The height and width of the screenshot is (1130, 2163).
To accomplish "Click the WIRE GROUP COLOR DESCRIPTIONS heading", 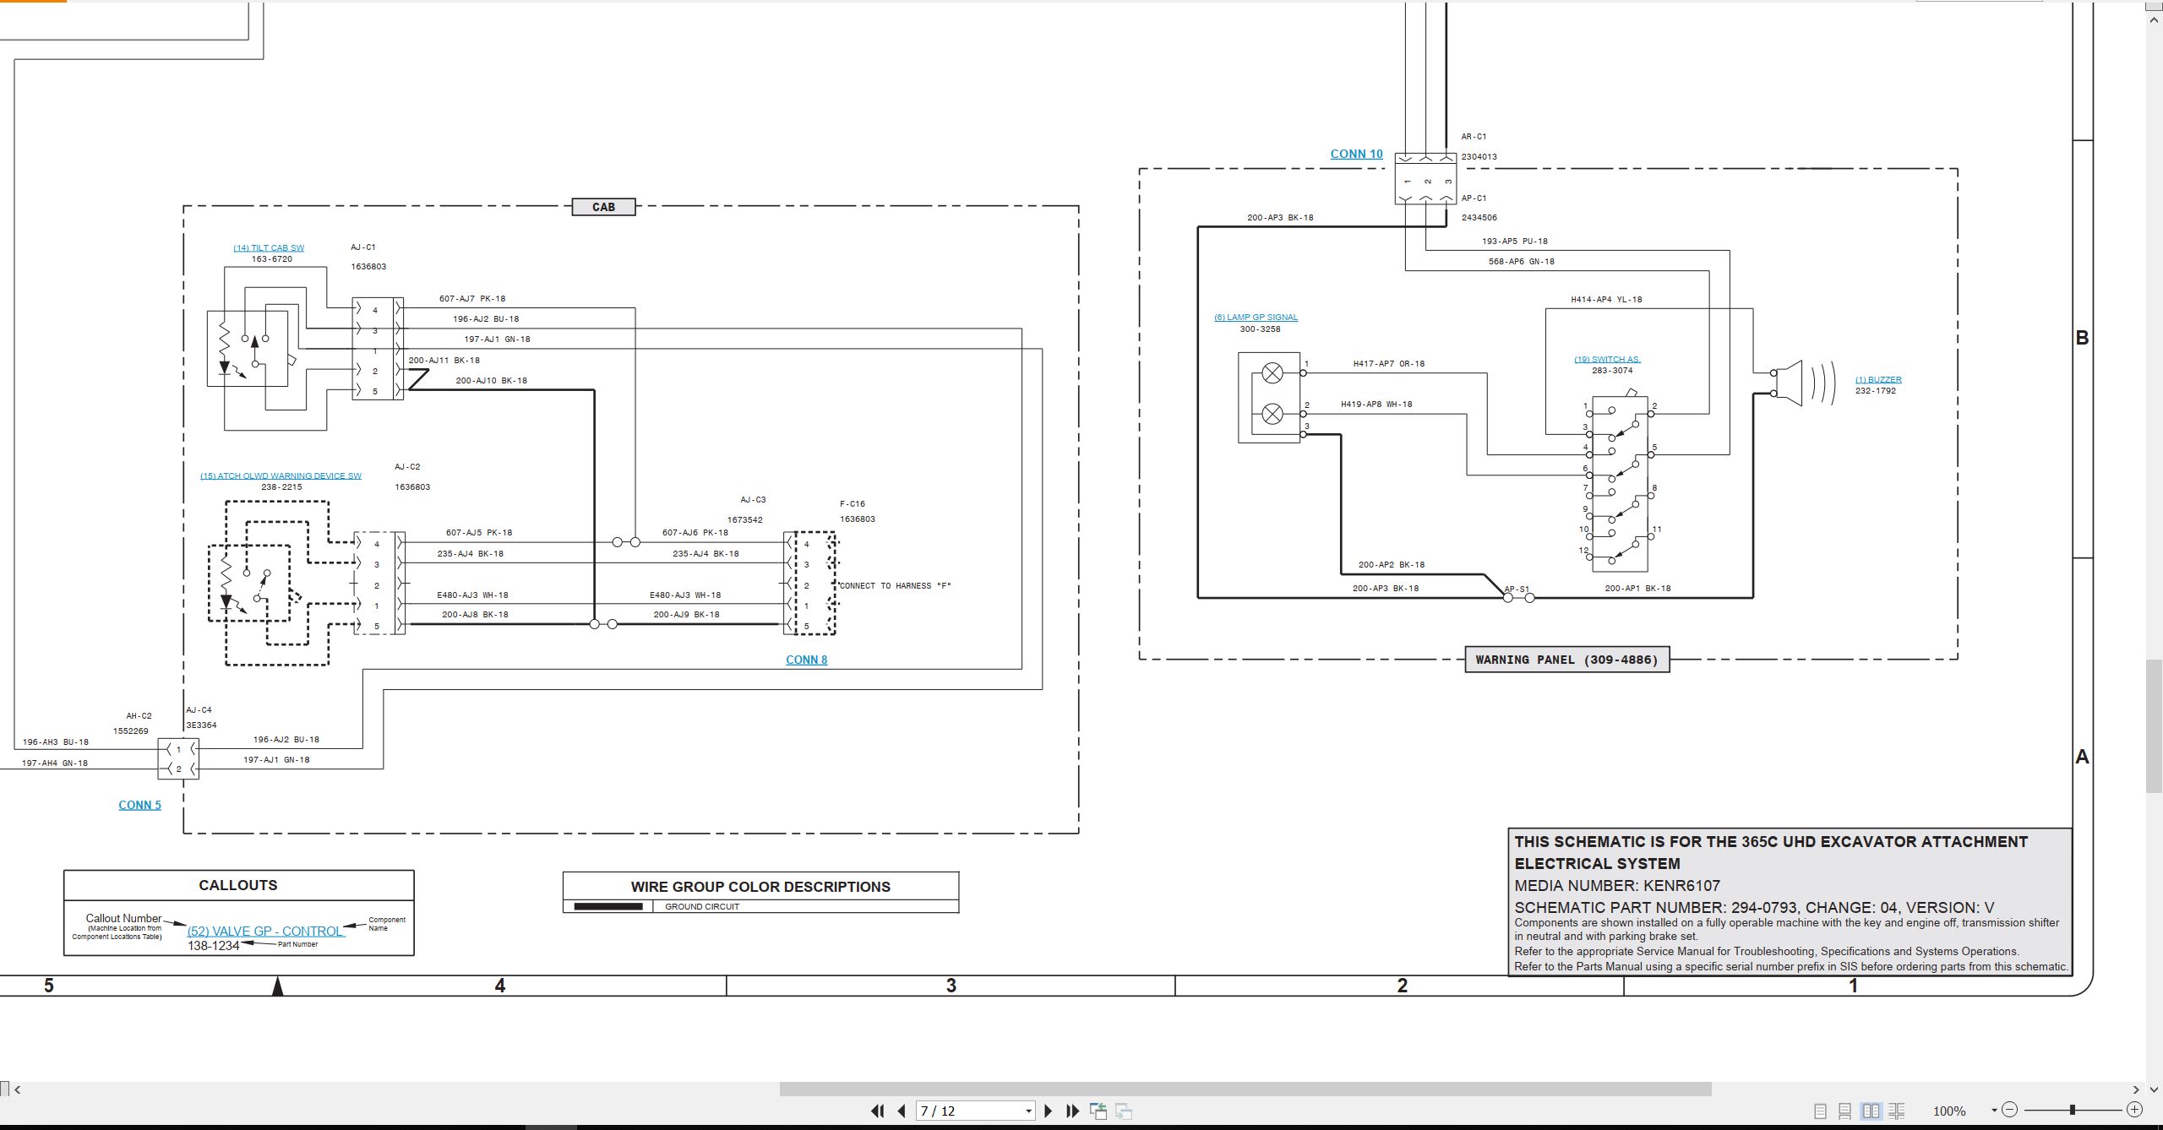I will [760, 887].
